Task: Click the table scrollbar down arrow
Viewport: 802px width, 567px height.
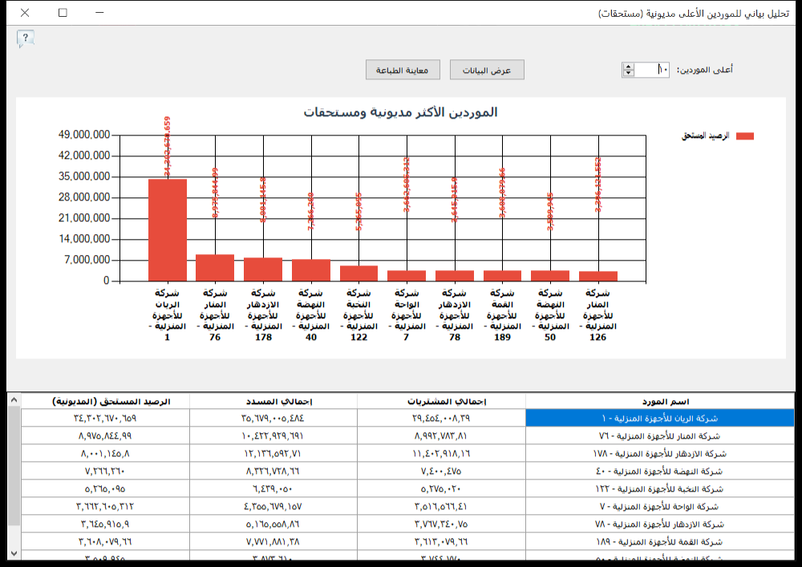Action: (14, 553)
